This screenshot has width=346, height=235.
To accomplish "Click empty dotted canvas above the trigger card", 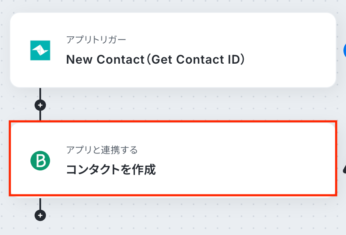I will click(171, 5).
